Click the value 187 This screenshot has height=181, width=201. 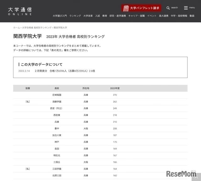point(115,135)
